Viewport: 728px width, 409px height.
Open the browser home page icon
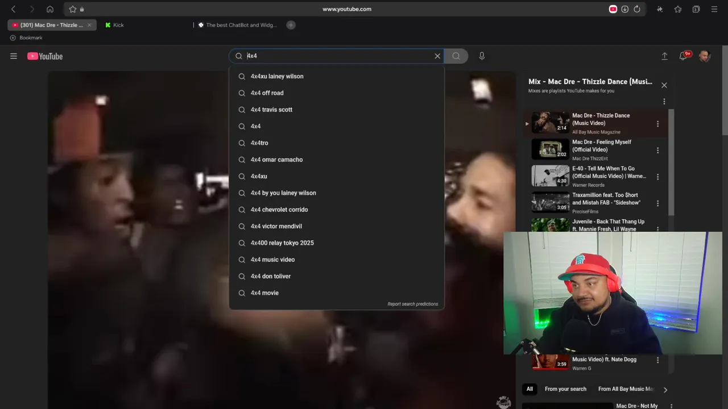tap(50, 9)
